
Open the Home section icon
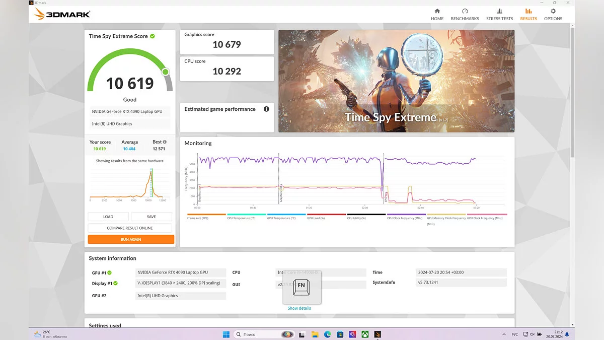437,11
